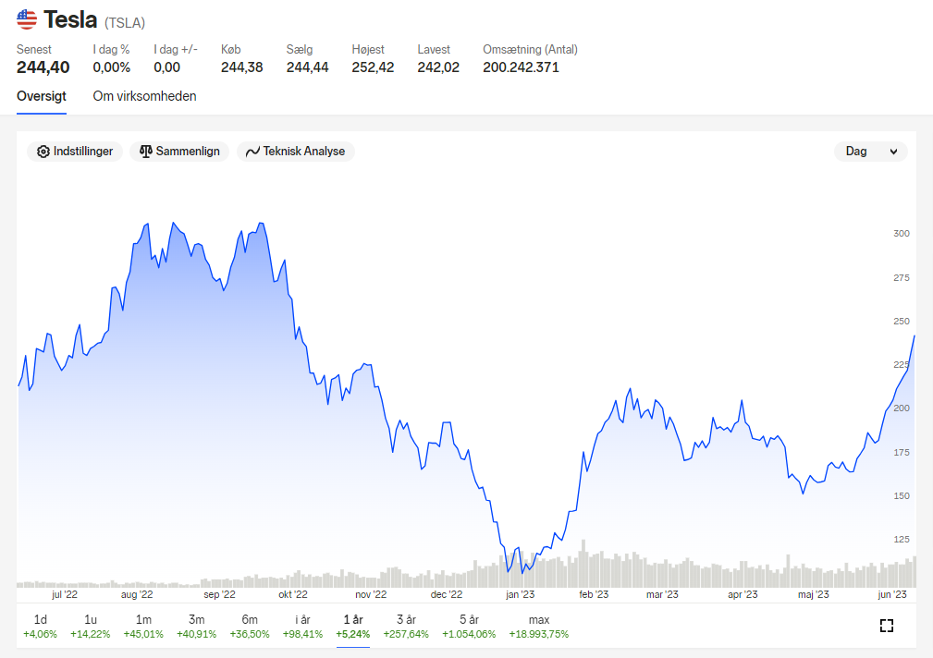Screen dimensions: 933x658
Task: Click the 300 price axis label
Action: click(901, 233)
